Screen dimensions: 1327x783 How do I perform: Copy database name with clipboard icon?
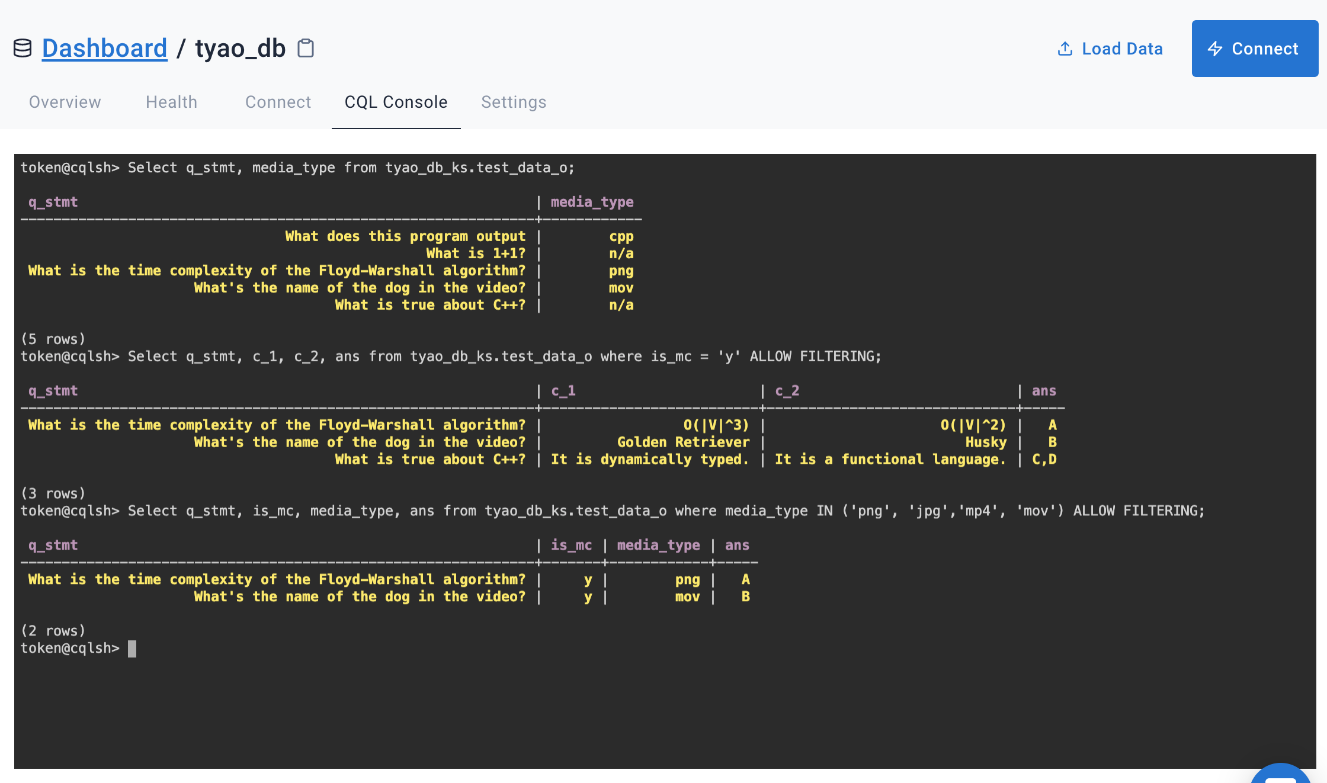(x=306, y=48)
